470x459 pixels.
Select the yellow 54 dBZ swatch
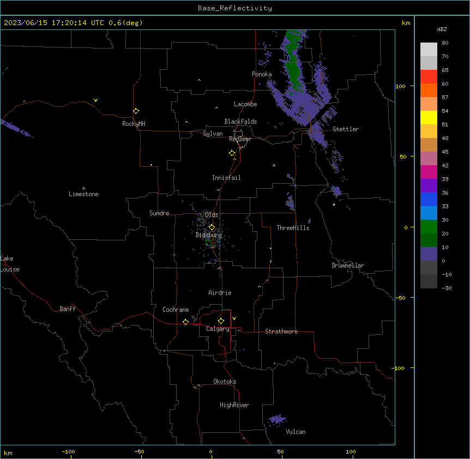(429, 118)
